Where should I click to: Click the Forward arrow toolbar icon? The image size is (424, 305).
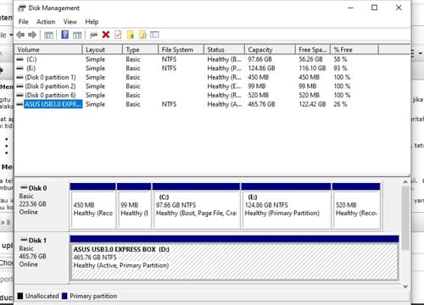[x=32, y=35]
